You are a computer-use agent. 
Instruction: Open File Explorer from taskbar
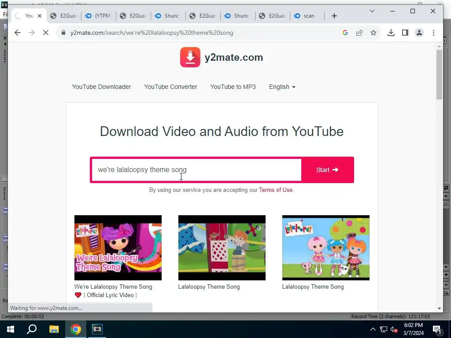pyautogui.click(x=54, y=329)
